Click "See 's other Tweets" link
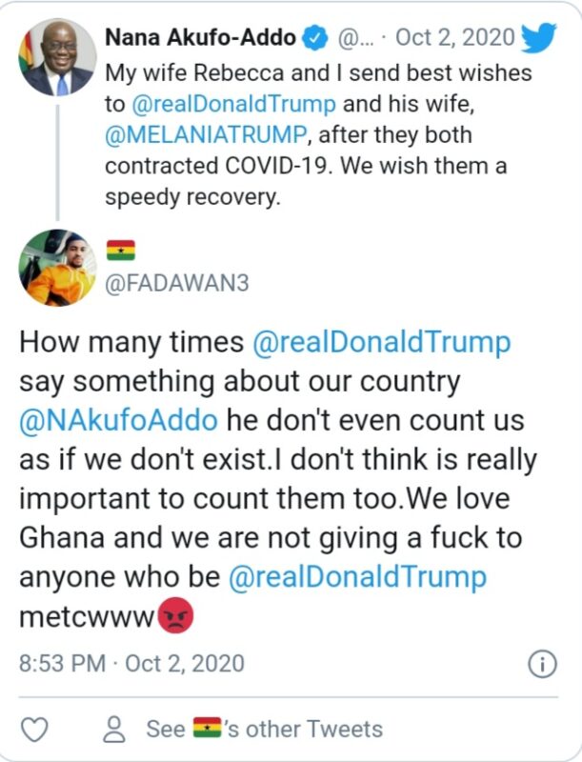This screenshot has width=582, height=762. [264, 729]
